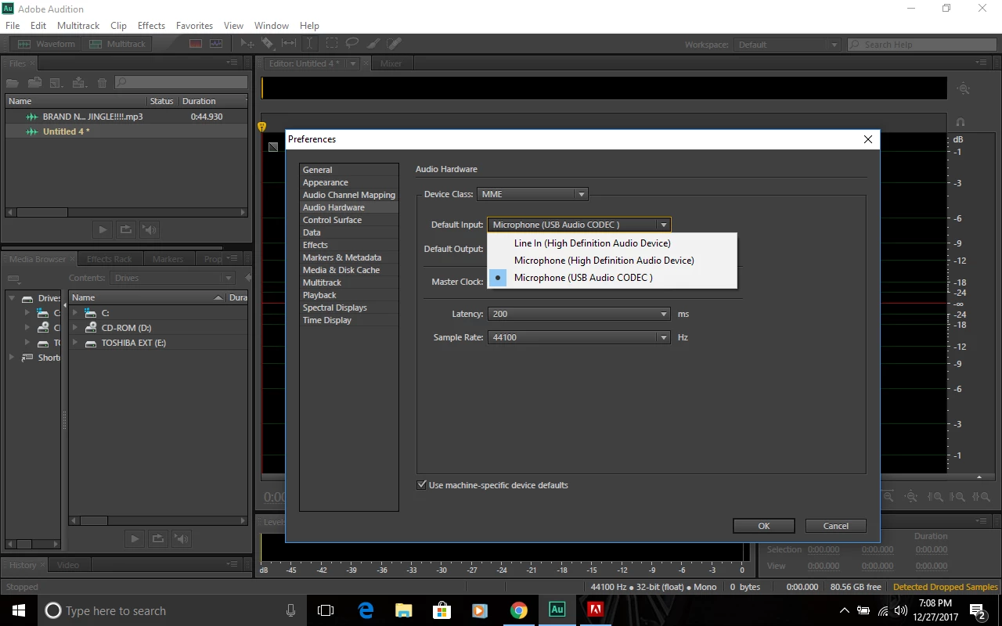Collapse the Default Input dropdown

[x=579, y=225]
